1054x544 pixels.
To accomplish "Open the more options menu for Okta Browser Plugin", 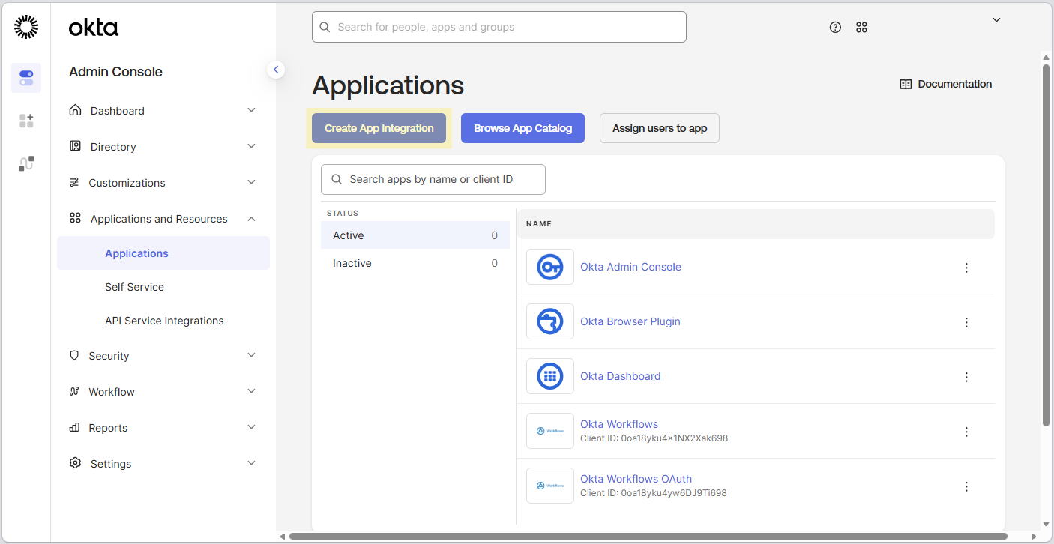I will click(966, 322).
